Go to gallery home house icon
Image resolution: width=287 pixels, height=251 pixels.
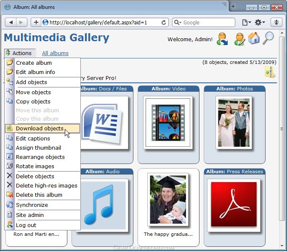254,38
